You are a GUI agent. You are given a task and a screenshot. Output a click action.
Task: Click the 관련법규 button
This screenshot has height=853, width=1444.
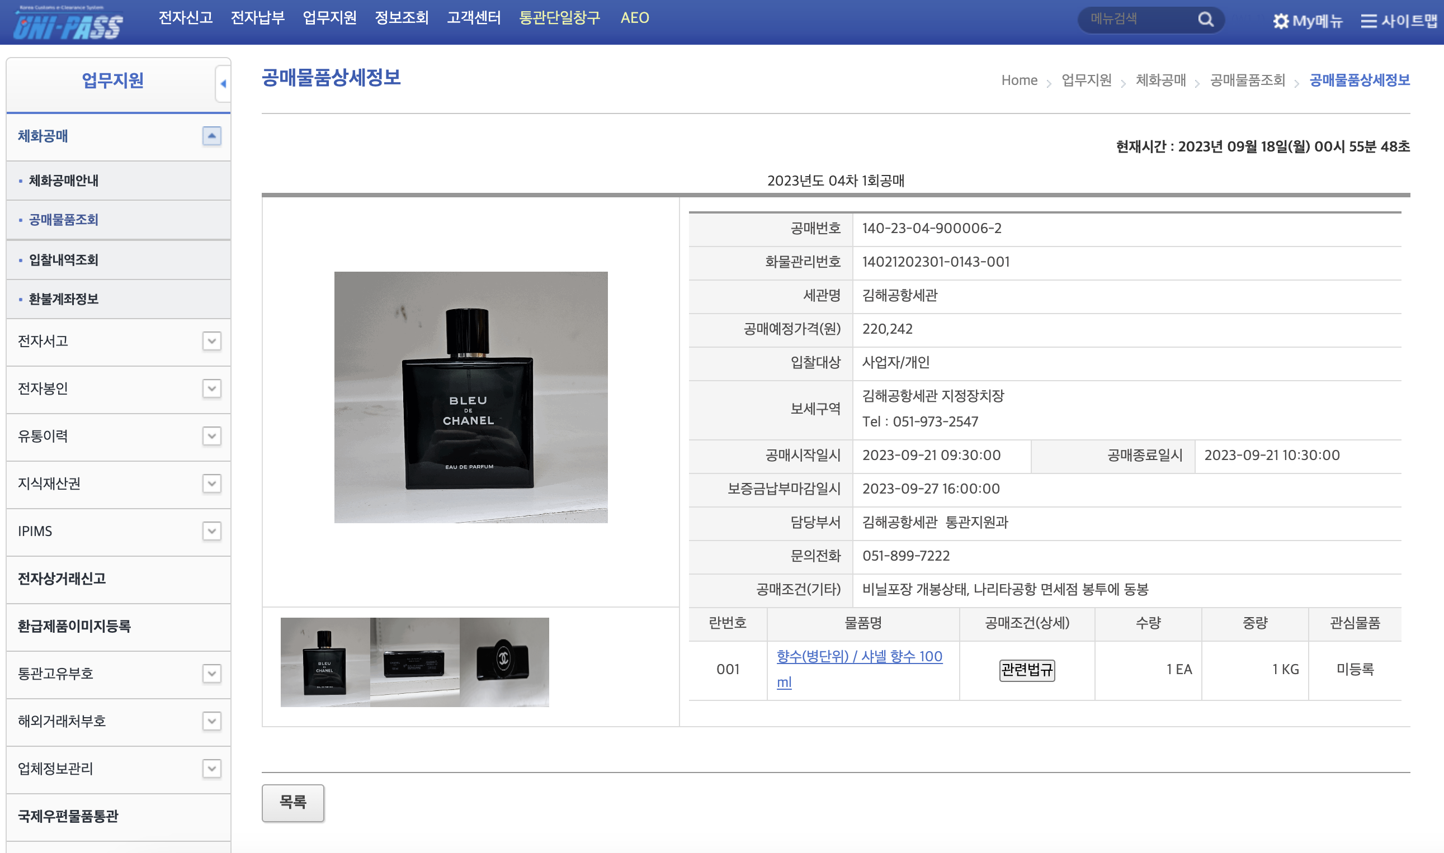click(1026, 670)
